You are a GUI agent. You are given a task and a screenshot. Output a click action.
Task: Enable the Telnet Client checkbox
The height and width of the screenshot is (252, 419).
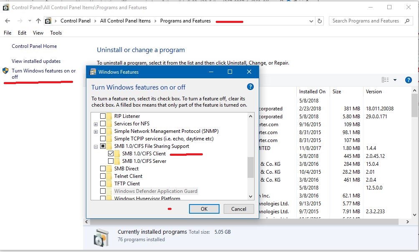(103, 176)
